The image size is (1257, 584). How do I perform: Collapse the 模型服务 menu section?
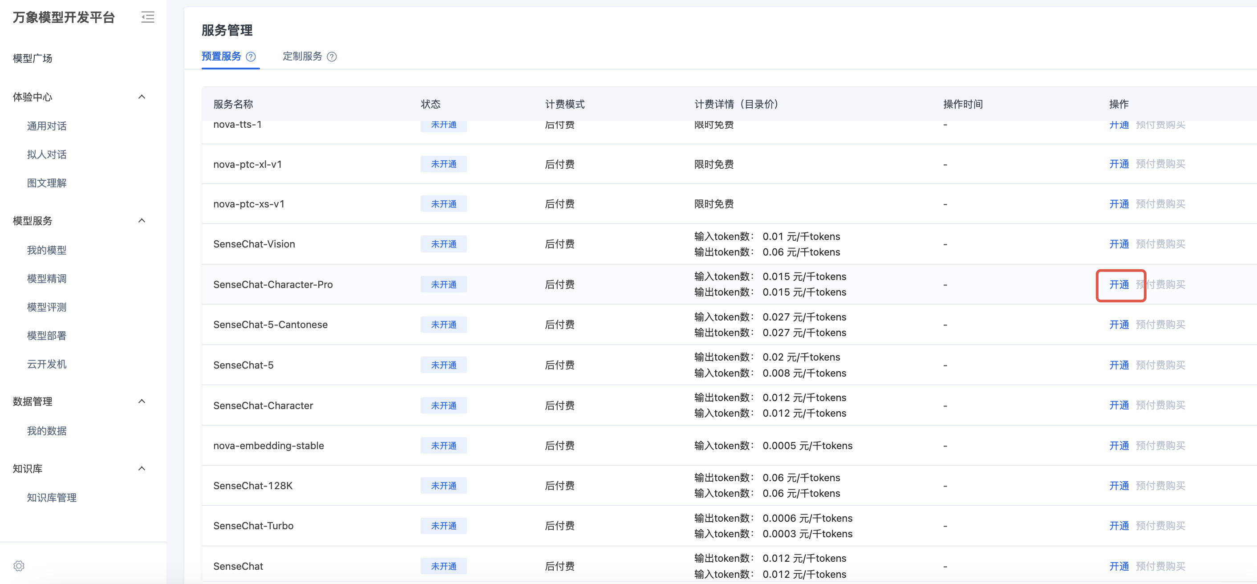142,220
